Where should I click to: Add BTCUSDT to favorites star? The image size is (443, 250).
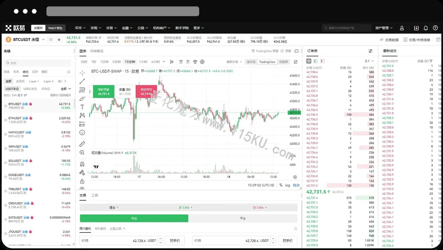59,40
